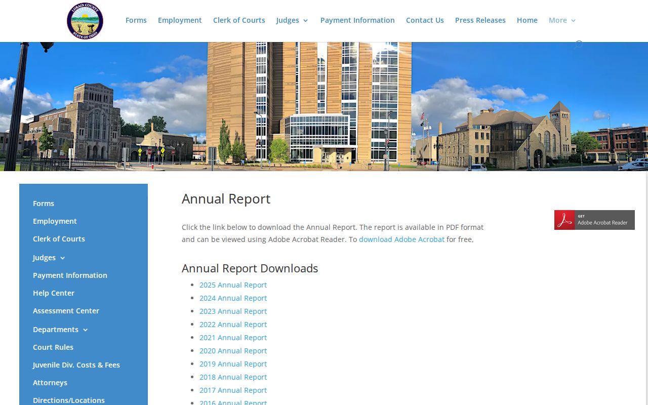
Task: Open Juvenile Div. Costs & Fees link
Action: [x=76, y=365]
